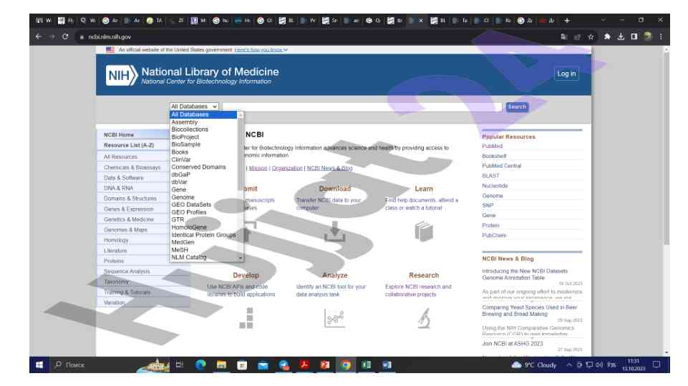688x386 pixels.
Task: Open PubChem under Popular Resources
Action: pos(494,235)
